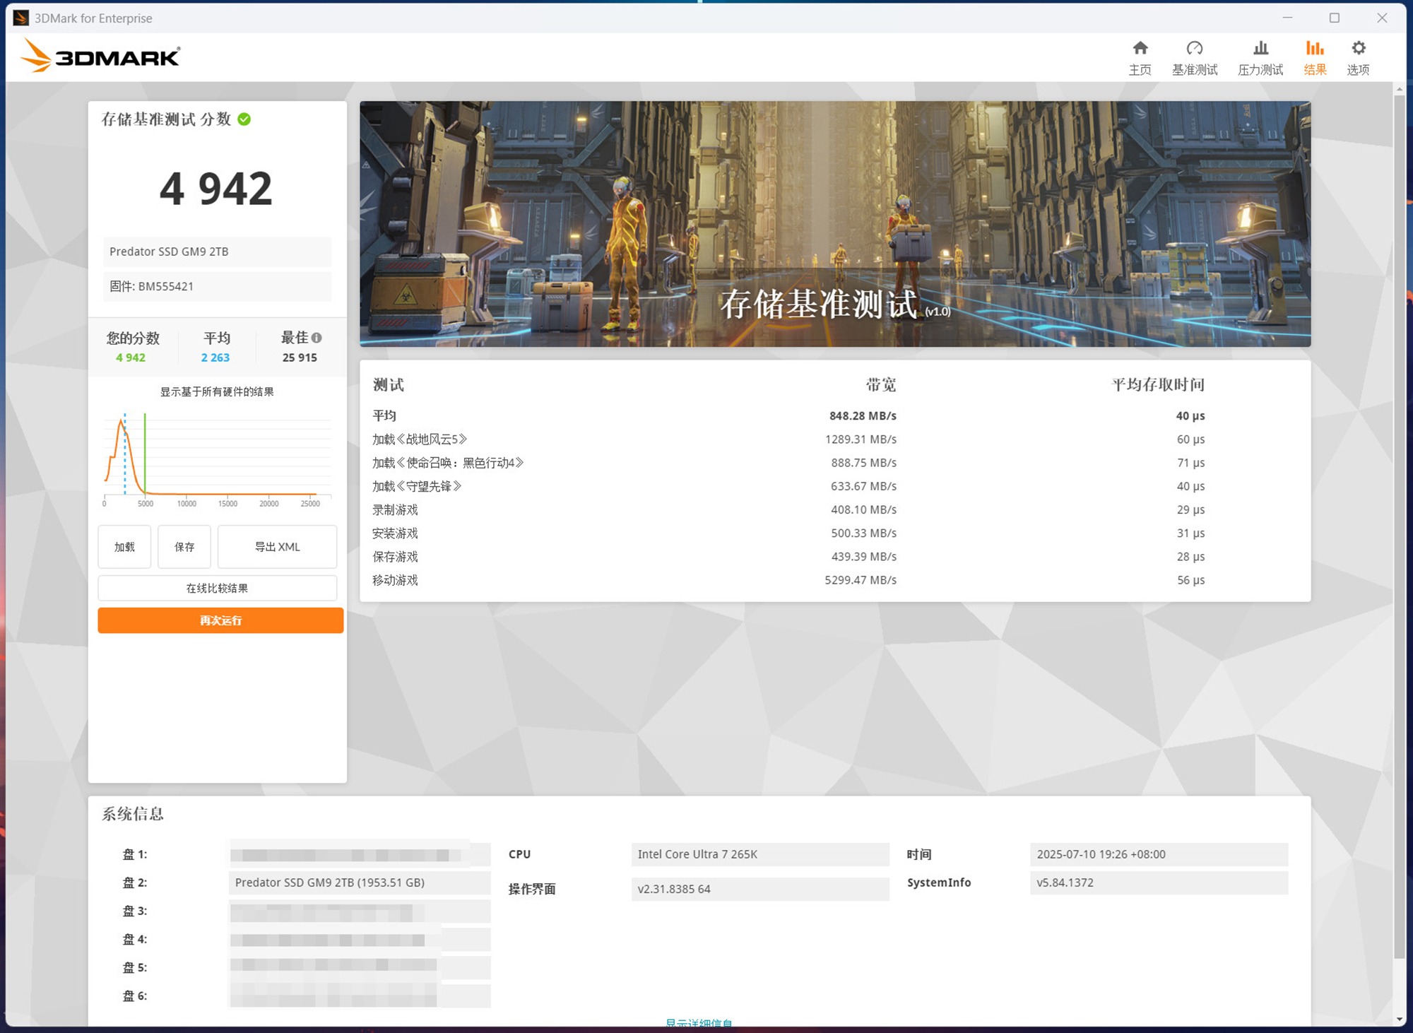Open the Results (结果) bar-chart icon
The height and width of the screenshot is (1033, 1413).
coord(1314,49)
